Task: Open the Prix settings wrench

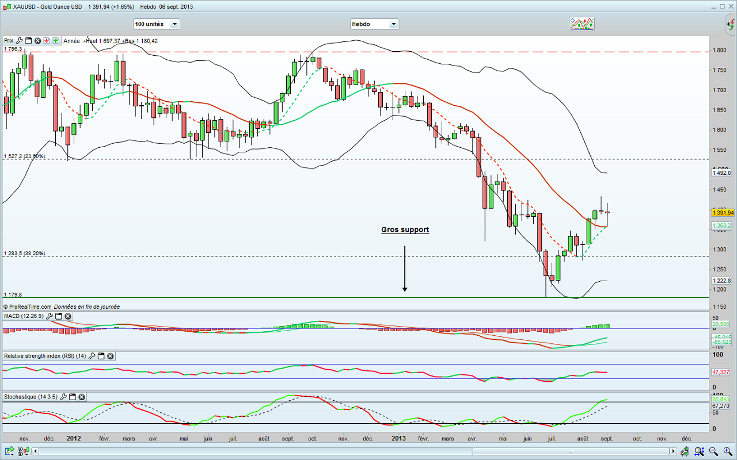Action: point(20,41)
